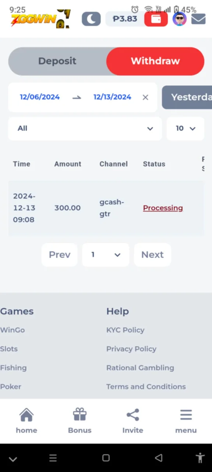This screenshot has width=212, height=472.
Task: Tap the Next page button
Action: point(152,255)
